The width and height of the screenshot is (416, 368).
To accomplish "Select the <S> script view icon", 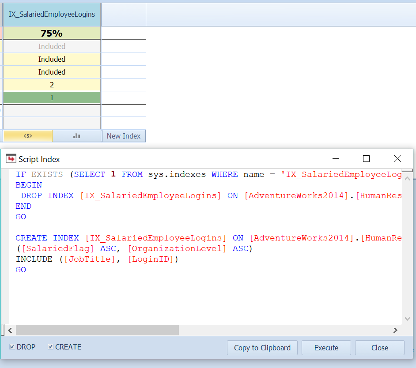I will [27, 136].
